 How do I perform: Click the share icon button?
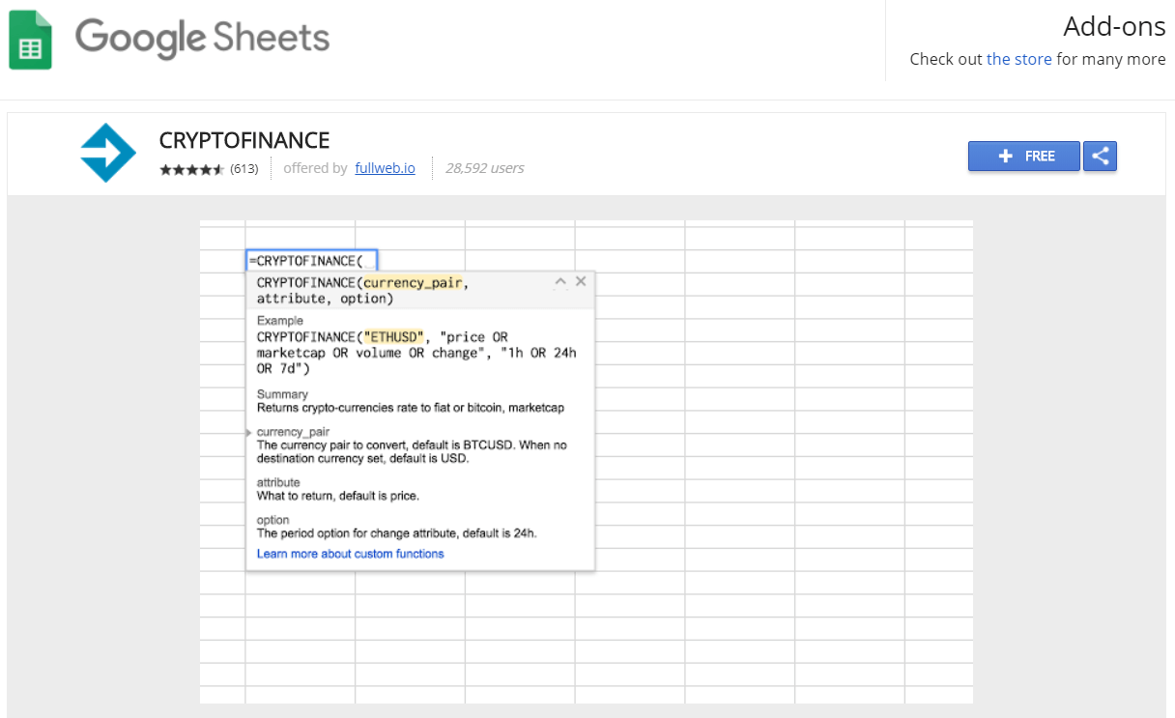(x=1100, y=156)
